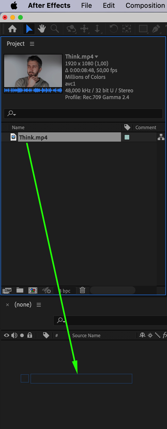The image size is (167, 429).
Task: Click the Rotation tool icon
Action: coord(113,29)
